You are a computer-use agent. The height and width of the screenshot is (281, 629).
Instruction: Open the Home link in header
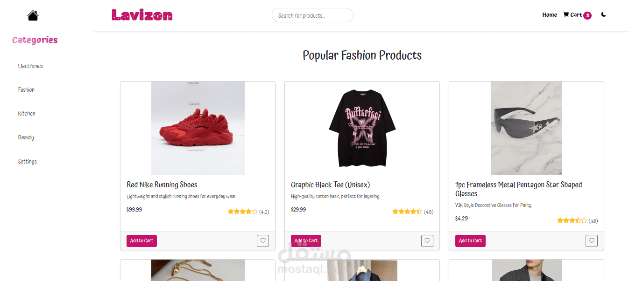tap(550, 15)
